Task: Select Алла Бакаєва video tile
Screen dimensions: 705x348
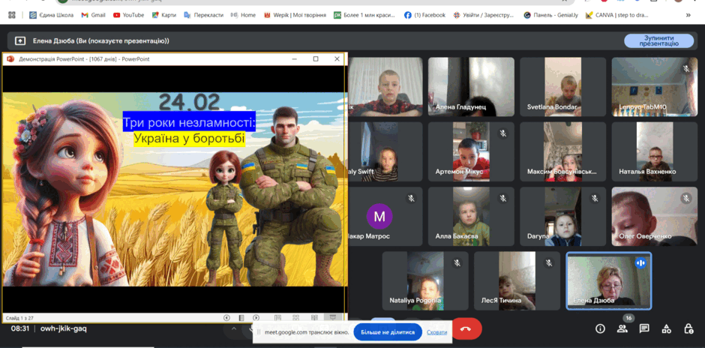Action: click(x=471, y=216)
